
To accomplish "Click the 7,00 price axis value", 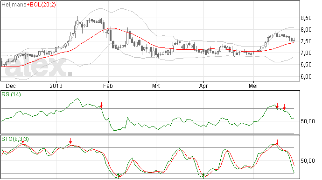I will 306,53.
